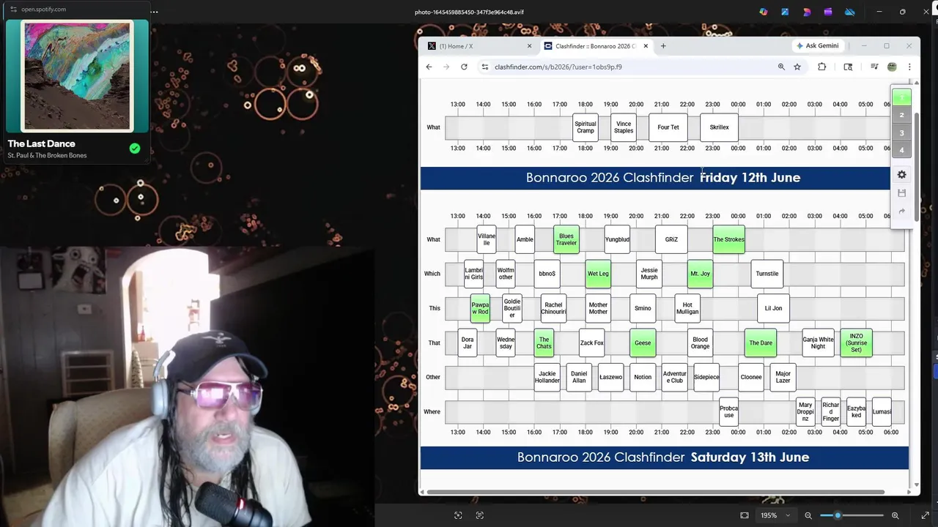Screen dimensions: 938x527
Task: Bookmark this page with the star
Action: (x=797, y=67)
